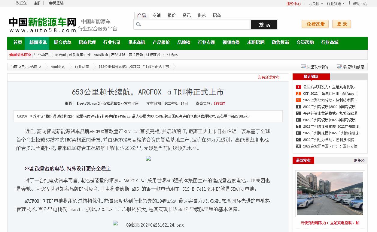Open 产品评测 sub-navigation link
377x232 pixels.
118,55
